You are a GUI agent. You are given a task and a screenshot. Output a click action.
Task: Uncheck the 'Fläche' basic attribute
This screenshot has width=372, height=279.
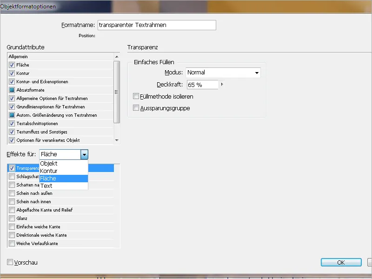pos(12,65)
